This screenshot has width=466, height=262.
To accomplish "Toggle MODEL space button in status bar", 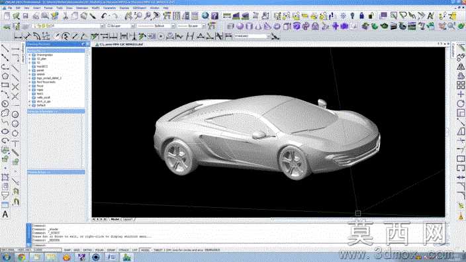I will (x=145, y=250).
